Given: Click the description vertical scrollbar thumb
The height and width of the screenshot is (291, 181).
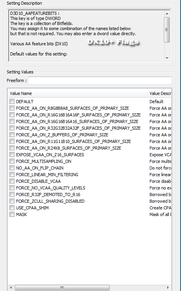Looking at the screenshot, I should [x=167, y=30].
